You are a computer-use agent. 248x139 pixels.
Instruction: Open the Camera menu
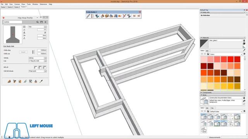(17, 4)
